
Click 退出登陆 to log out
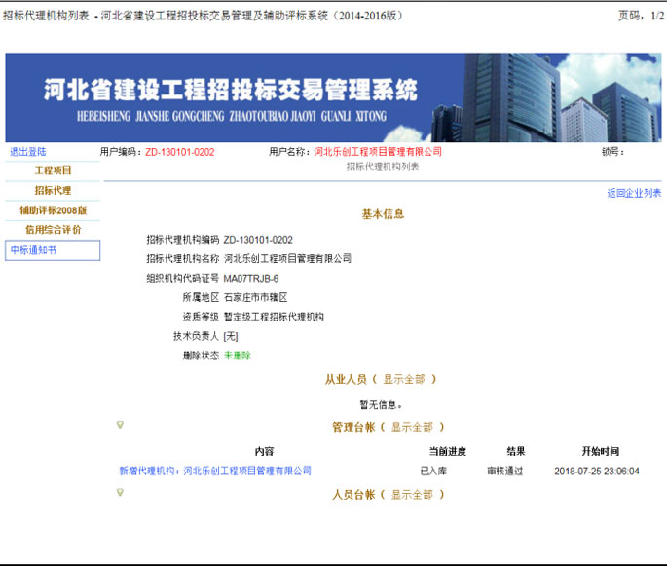(27, 152)
